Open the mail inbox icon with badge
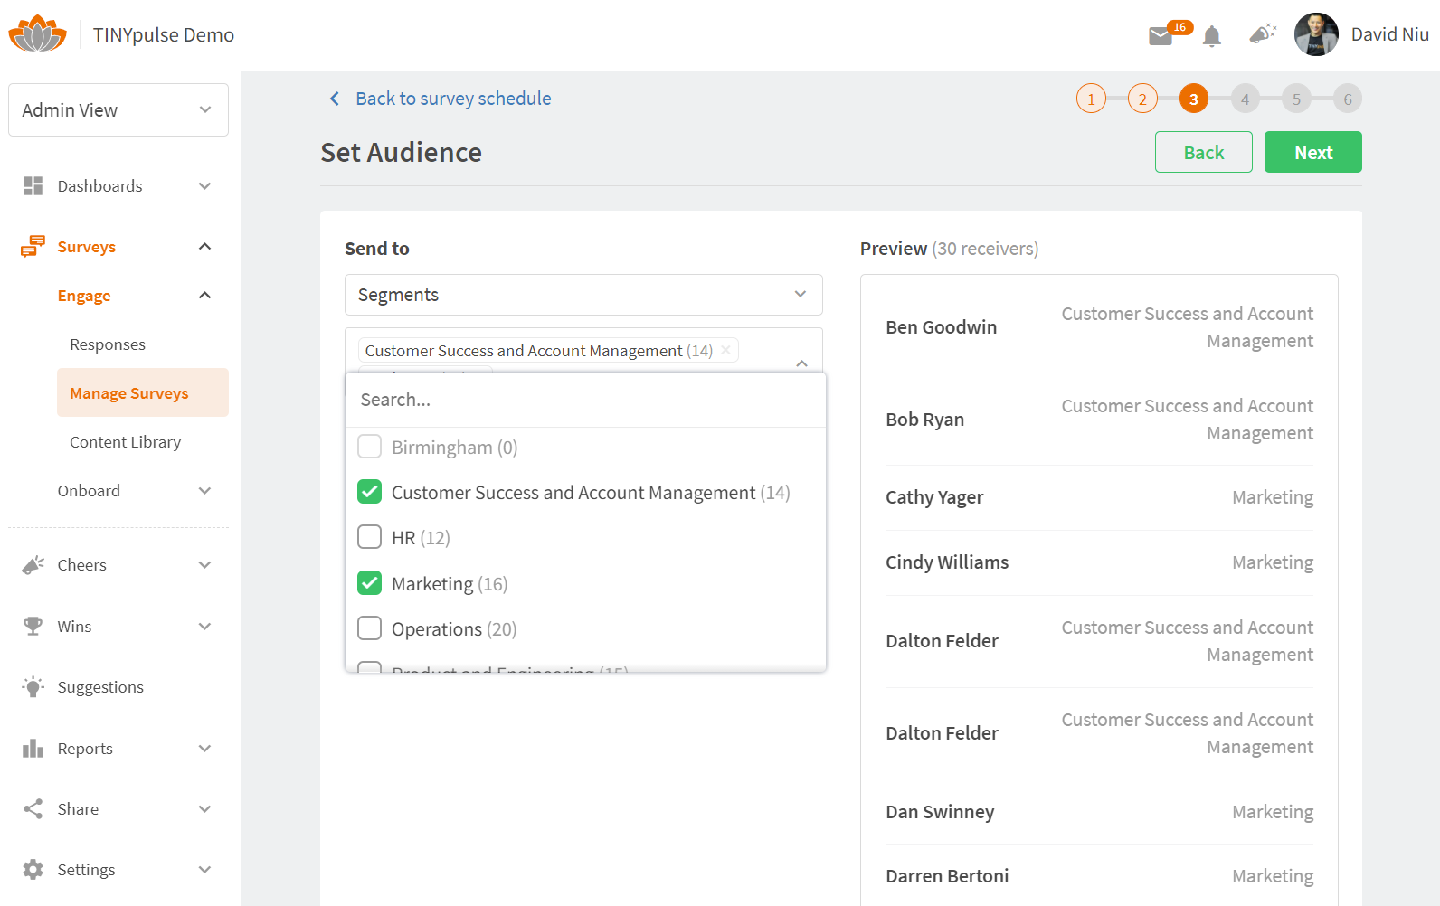Screen dimensions: 1440x906 coord(1161,36)
